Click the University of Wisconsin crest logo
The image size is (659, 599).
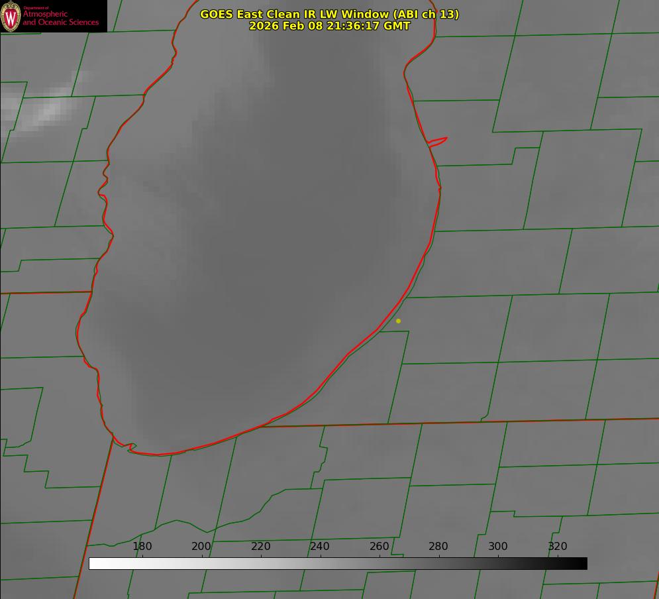click(11, 16)
